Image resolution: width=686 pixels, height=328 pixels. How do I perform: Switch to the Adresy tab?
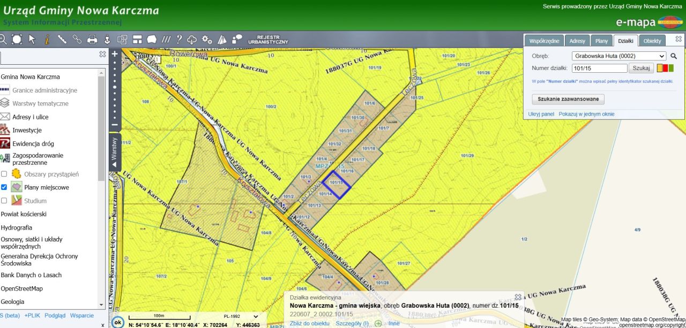[x=577, y=41]
